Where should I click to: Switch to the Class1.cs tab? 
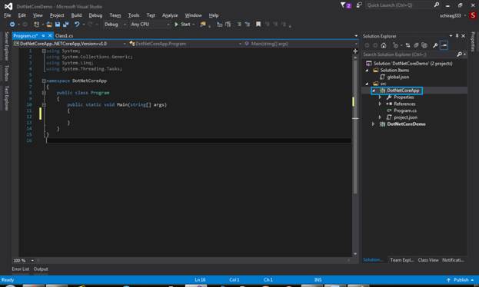click(x=64, y=36)
